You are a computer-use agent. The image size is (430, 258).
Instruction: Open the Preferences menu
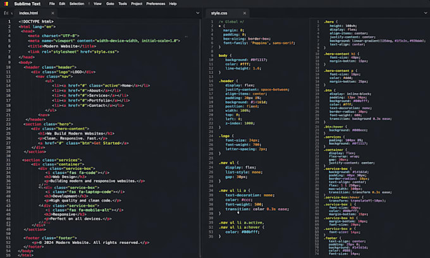point(156,4)
